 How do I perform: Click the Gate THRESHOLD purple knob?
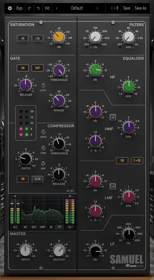click(59, 70)
